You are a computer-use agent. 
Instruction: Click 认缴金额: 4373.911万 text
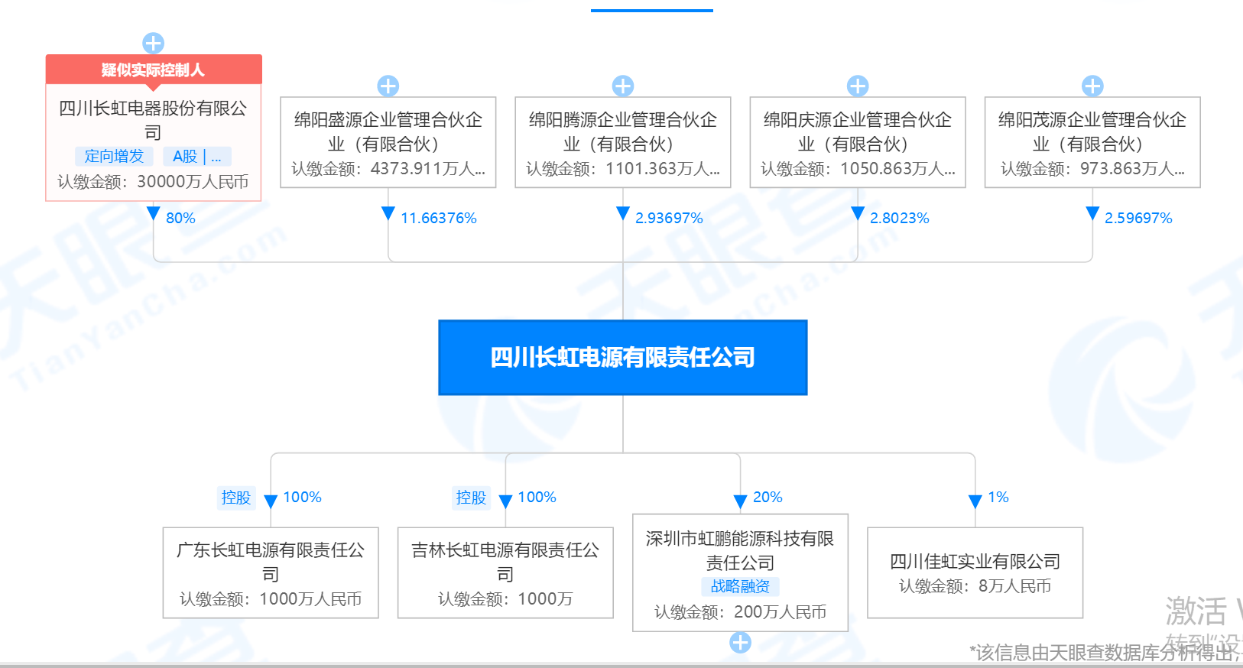(x=388, y=169)
